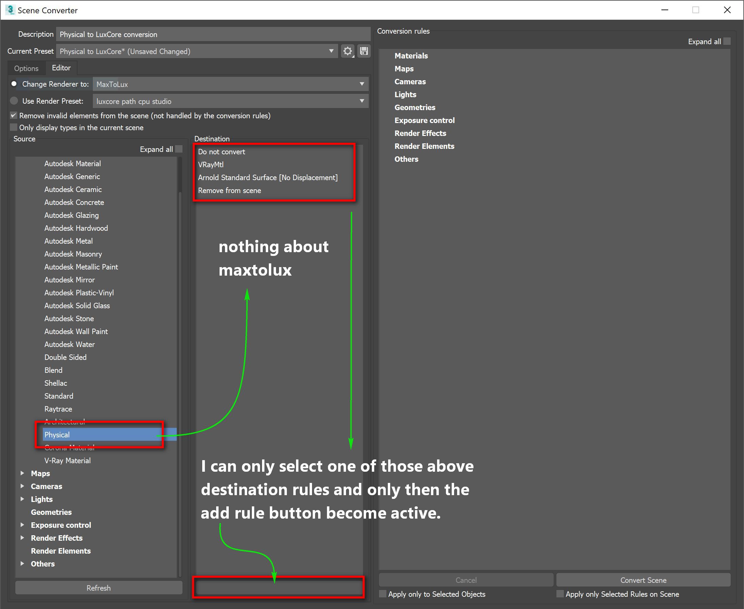744x609 pixels.
Task: Select Exposure control under Conversion rules
Action: coord(425,120)
